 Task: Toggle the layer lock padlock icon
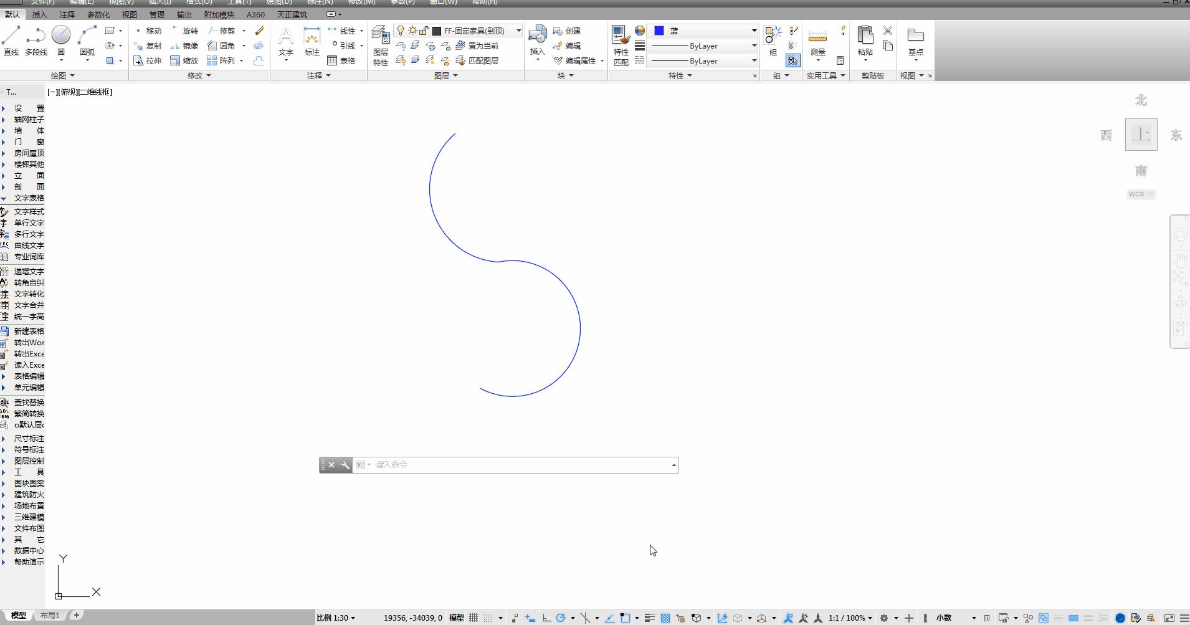(424, 31)
